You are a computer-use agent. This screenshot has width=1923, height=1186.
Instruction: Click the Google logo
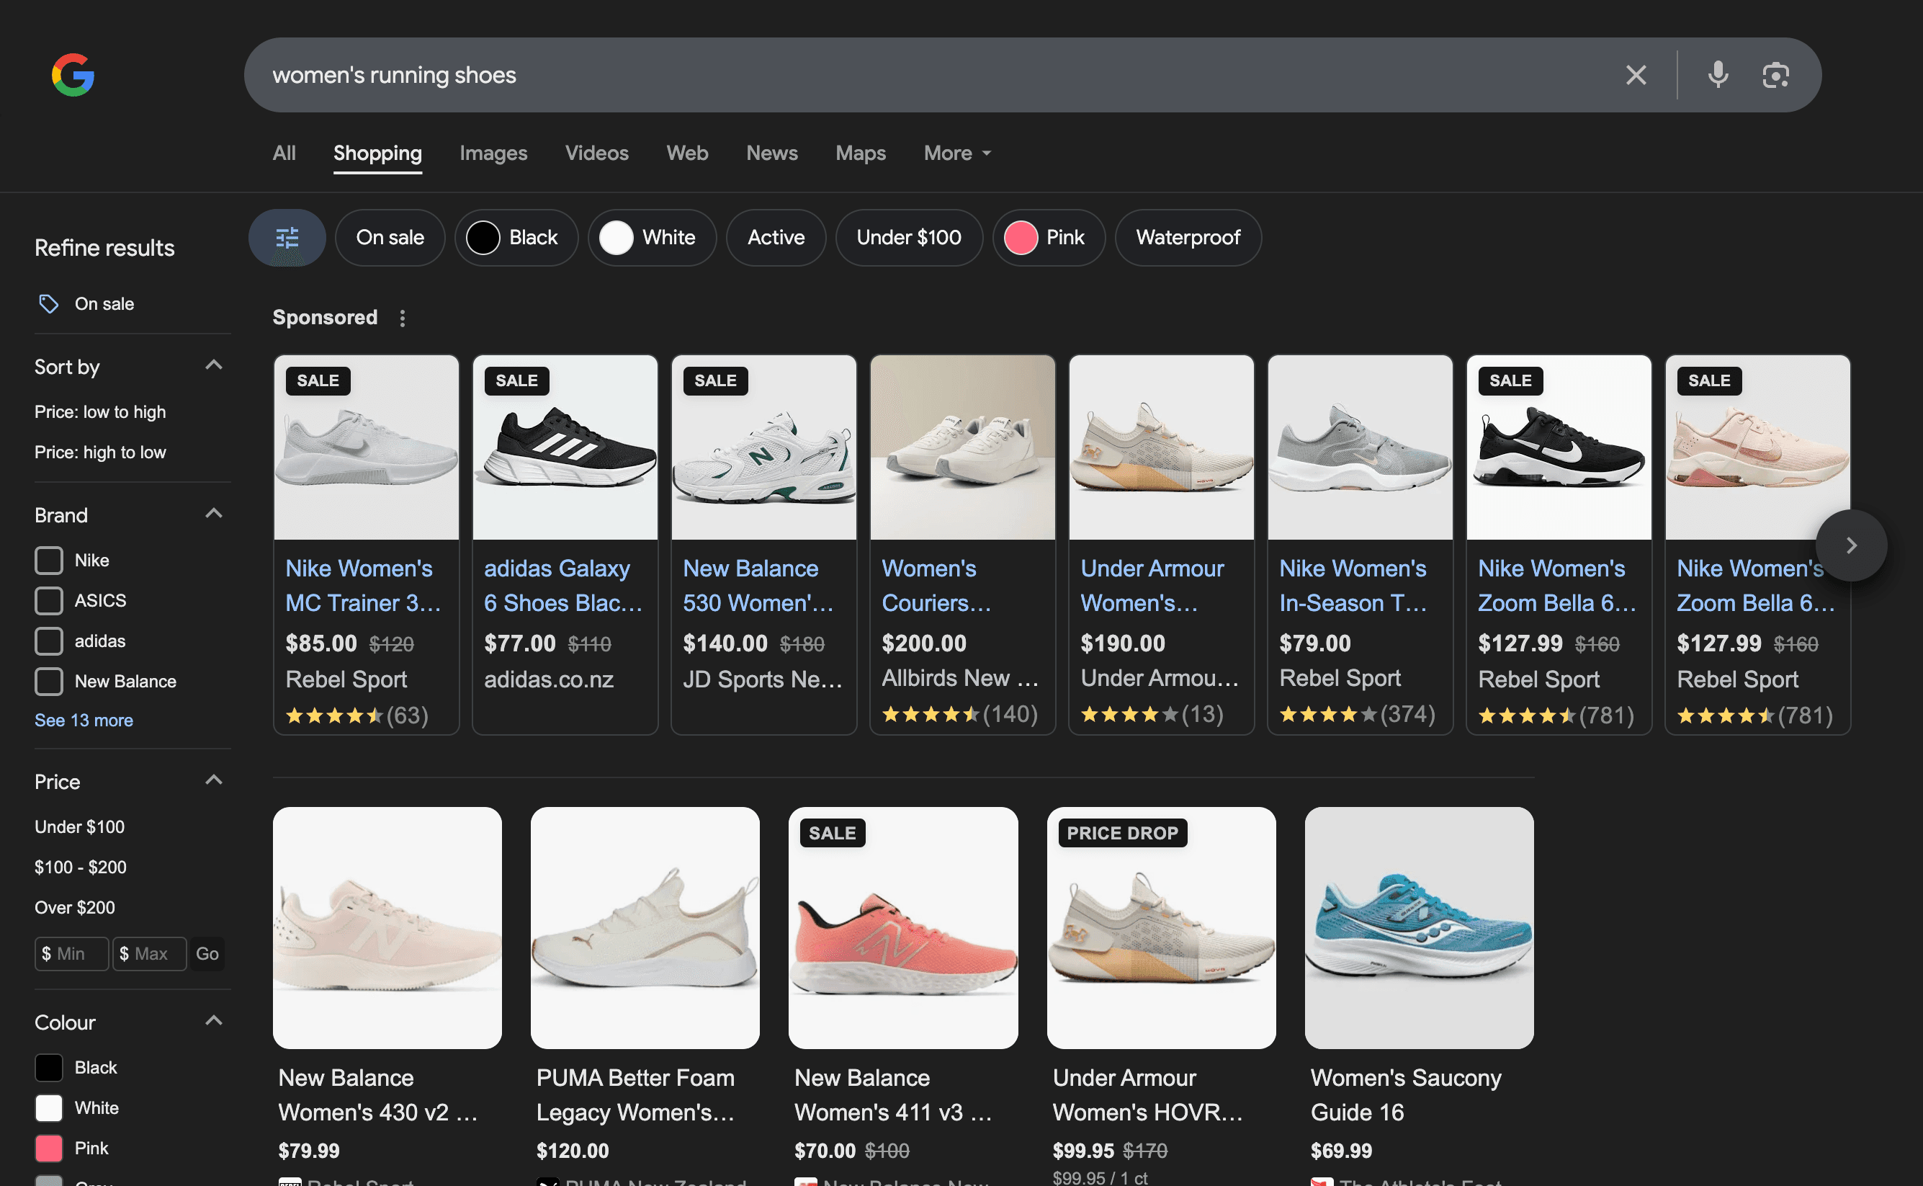point(73,76)
